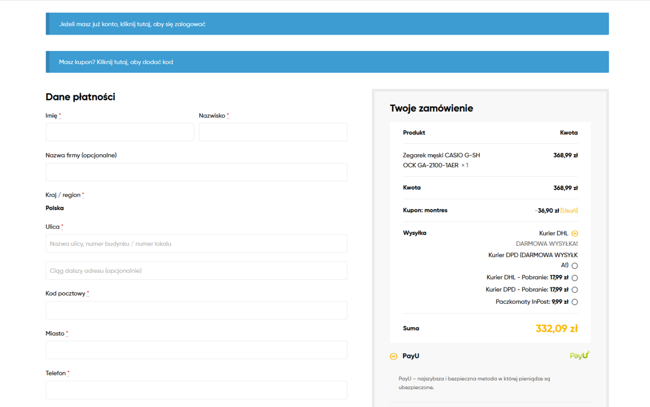The image size is (650, 407).
Task: Click the PayU description paragraph
Action: point(474,383)
